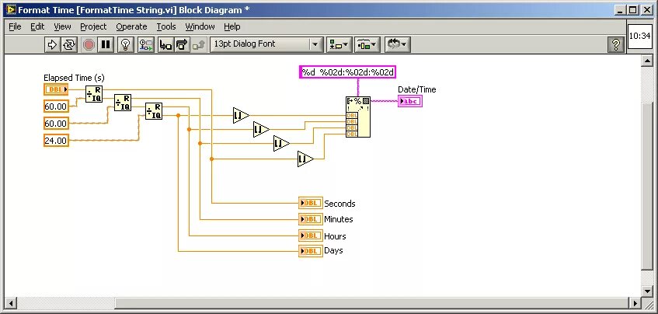Select the topmost round-down triangle node
The width and height of the screenshot is (658, 314).
[x=240, y=115]
